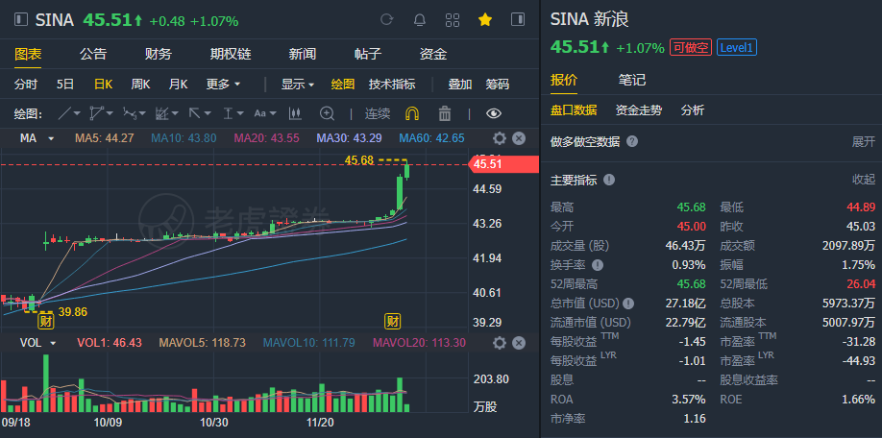This screenshot has height=438, width=882.
Task: Open the price alert bell
Action: [420, 20]
